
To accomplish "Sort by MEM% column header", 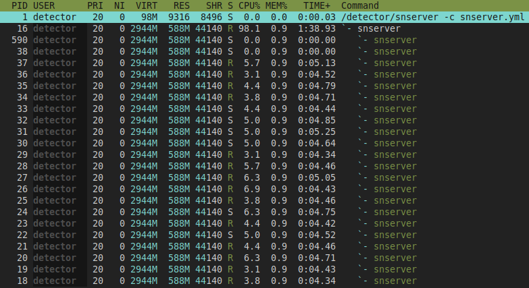I will [276, 5].
